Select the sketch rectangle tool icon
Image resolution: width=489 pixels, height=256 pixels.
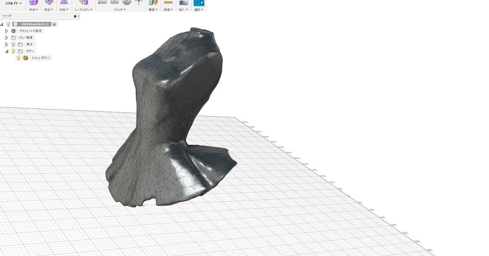(x=115, y=2)
